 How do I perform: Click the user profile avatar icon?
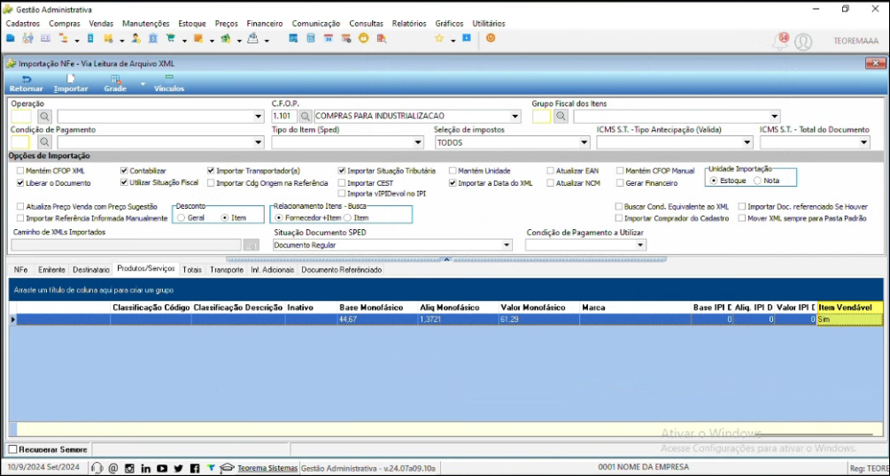click(803, 42)
